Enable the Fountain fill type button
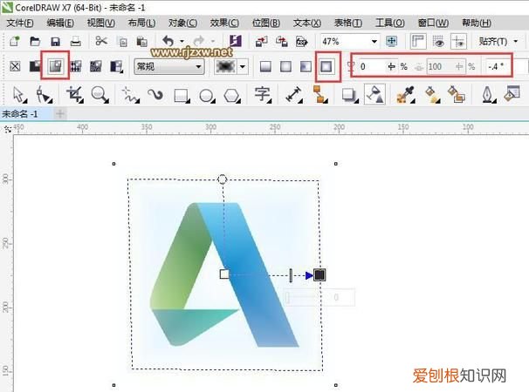Viewport: 529px width, 392px height. [x=55, y=66]
